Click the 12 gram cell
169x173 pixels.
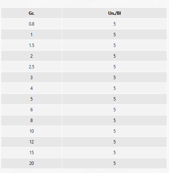(31, 142)
